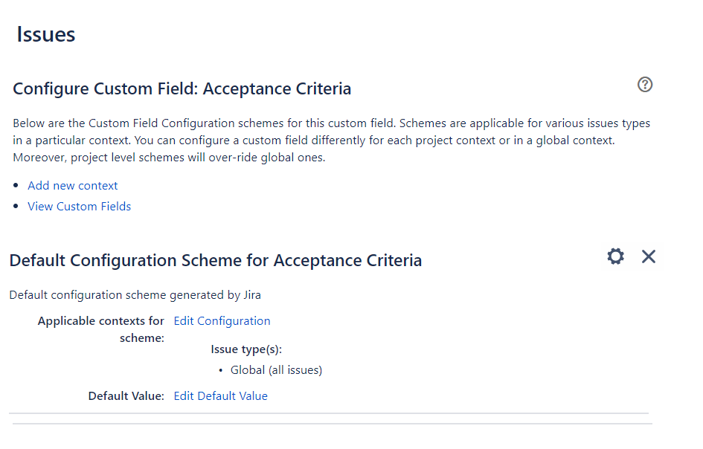Click the Add new context link
The width and height of the screenshot is (703, 449).
(73, 186)
